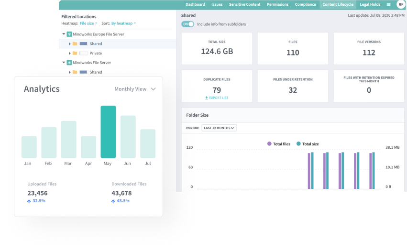Open the Legal Holds tab
The image size is (407, 252).
[370, 4]
